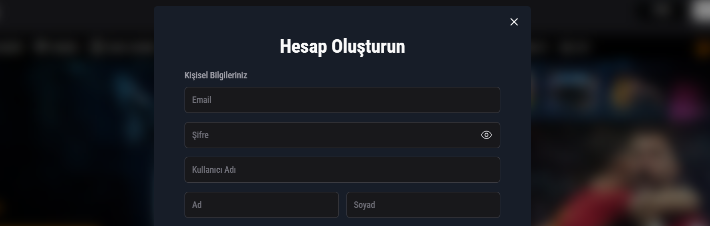Focus the Email input field
Image resolution: width=710 pixels, height=226 pixels.
click(342, 100)
